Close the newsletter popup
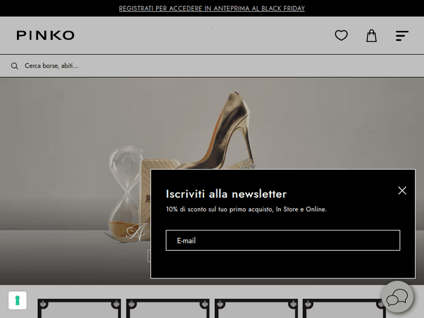 coord(402,190)
